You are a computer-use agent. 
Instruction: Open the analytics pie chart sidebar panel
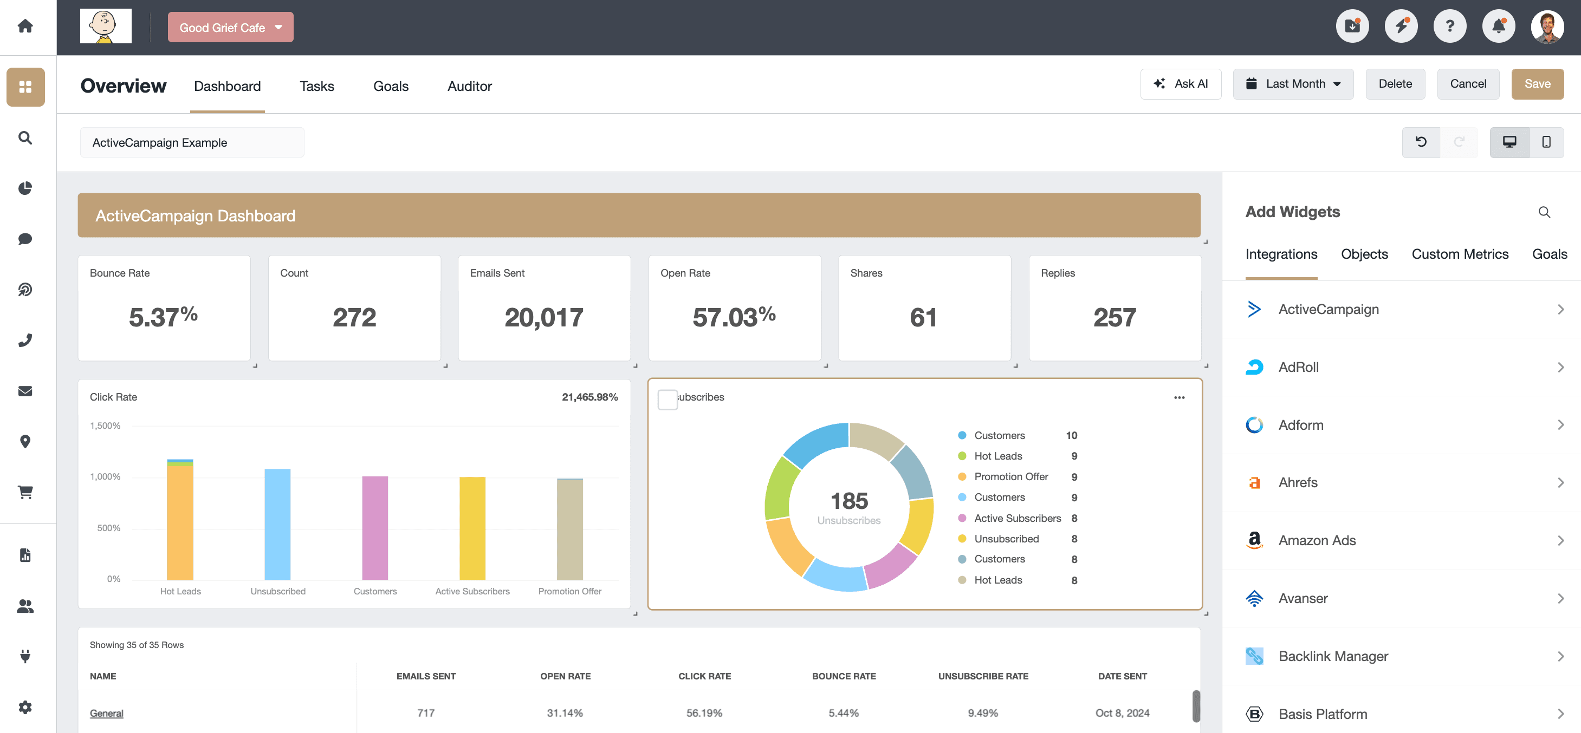pos(25,188)
